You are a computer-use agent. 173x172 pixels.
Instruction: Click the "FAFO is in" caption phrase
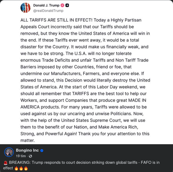(150, 162)
